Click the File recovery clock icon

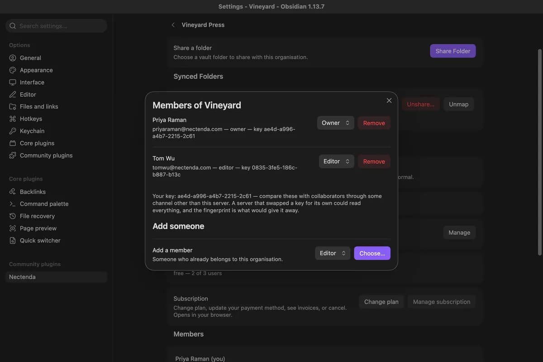(x=13, y=216)
